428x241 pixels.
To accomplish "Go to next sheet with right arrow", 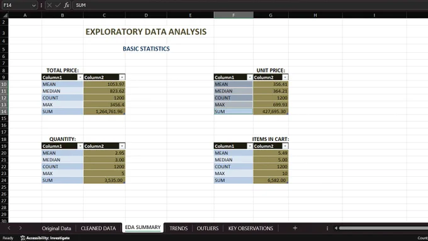I will [x=21, y=228].
